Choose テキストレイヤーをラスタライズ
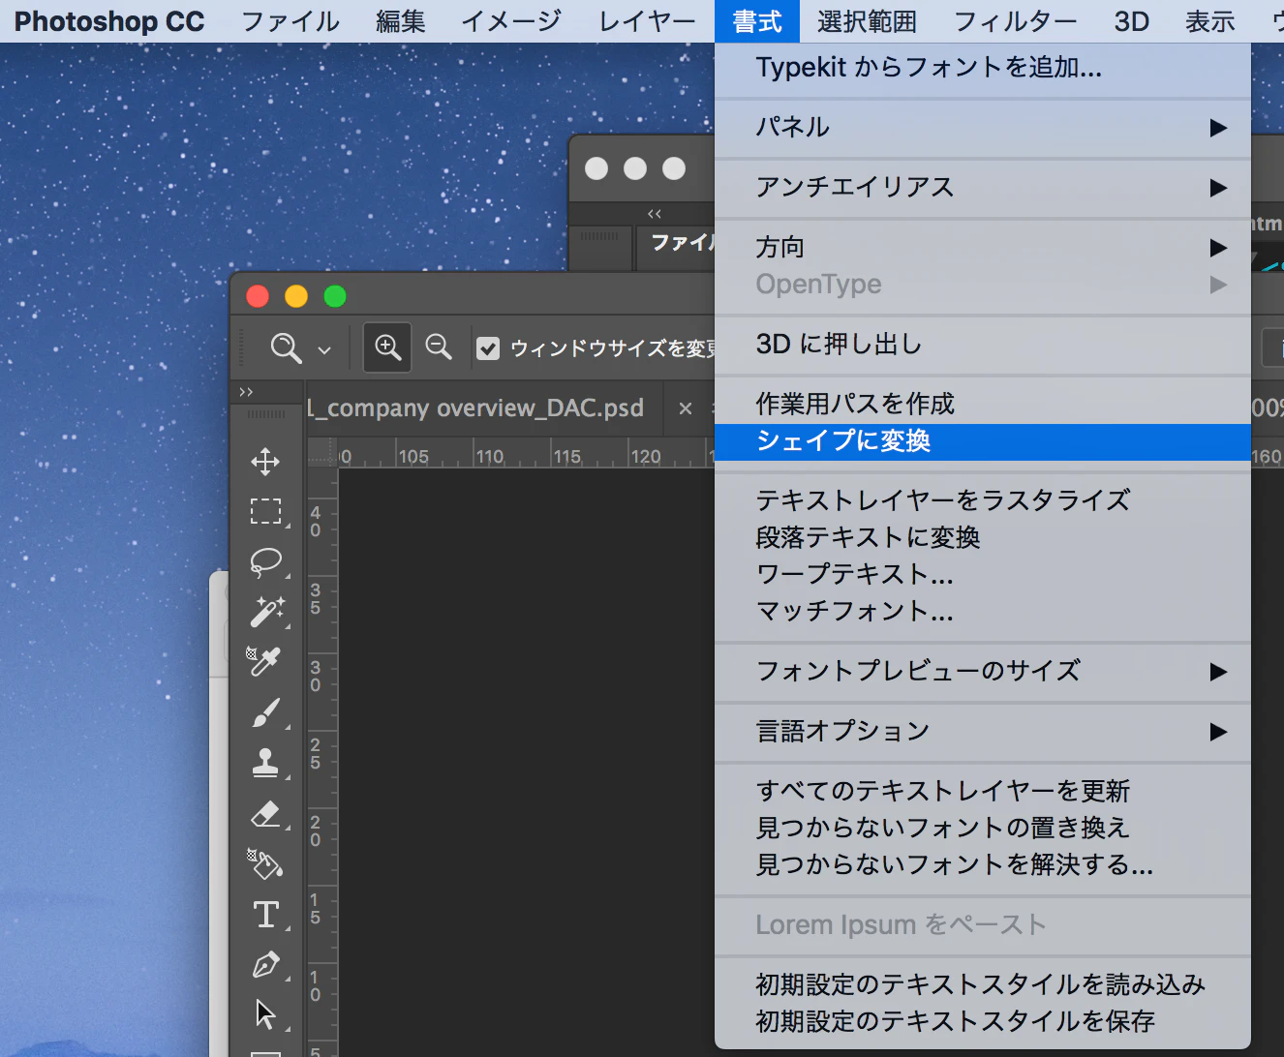 click(983, 500)
